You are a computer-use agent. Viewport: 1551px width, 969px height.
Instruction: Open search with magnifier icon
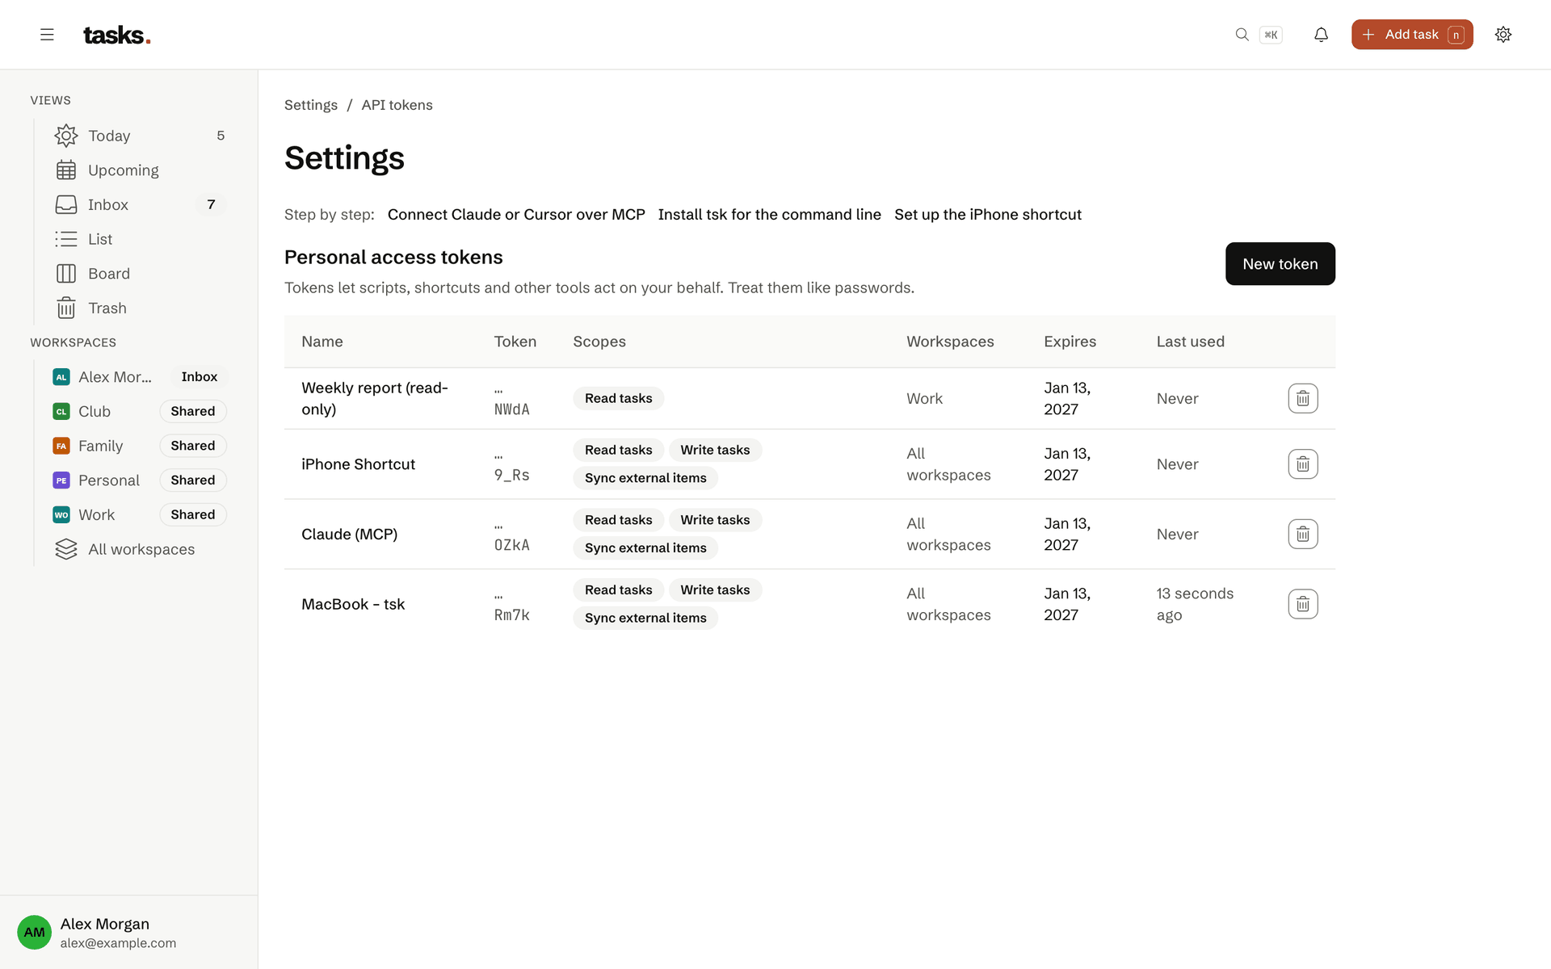tap(1242, 35)
